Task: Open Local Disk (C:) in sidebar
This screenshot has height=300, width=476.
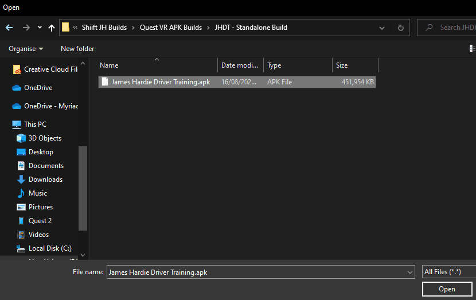Action: (x=50, y=248)
